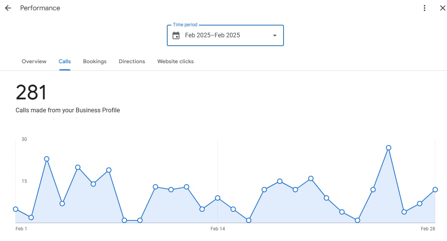The width and height of the screenshot is (447, 241).
Task: Click the Performance page title
Action: [x=40, y=8]
